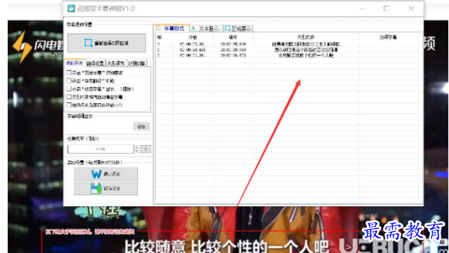This screenshot has width=449, height=253.
Task: Click the reselect recognition area button with the blue selection icon
Action: click(x=106, y=43)
